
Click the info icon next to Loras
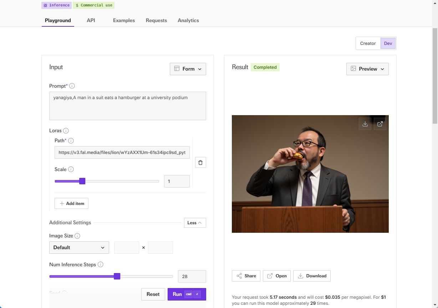[66, 131]
